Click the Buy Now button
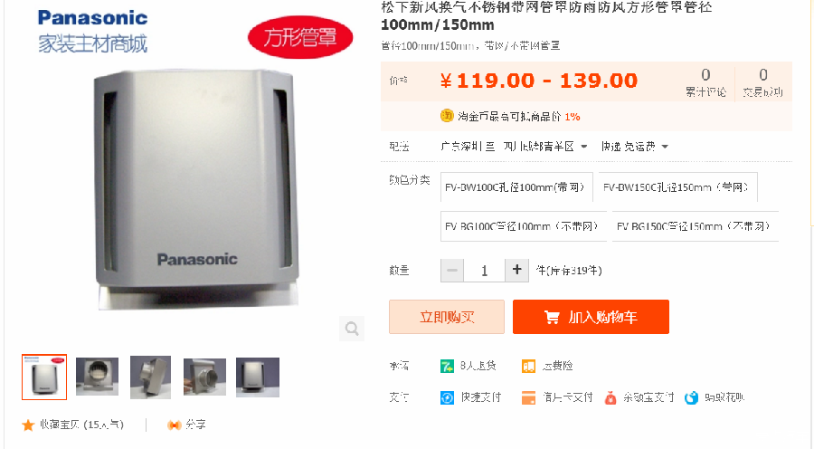Image resolution: width=814 pixels, height=449 pixels. (x=447, y=317)
